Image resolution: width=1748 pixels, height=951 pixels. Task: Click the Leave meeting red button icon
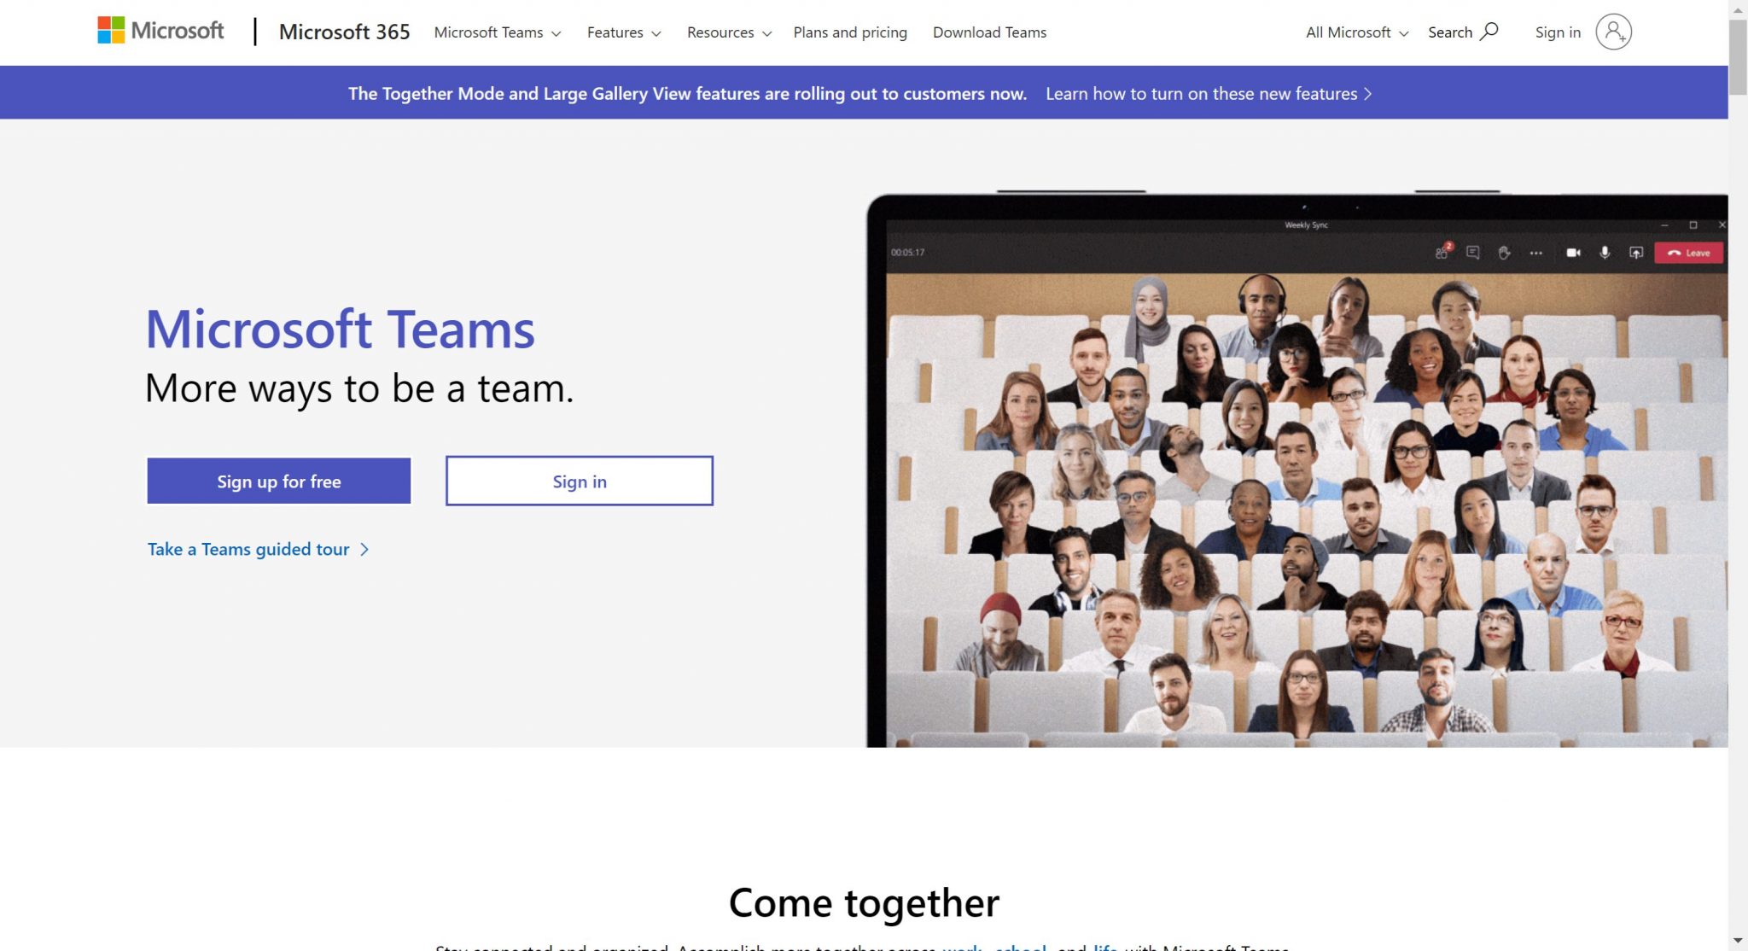tap(1689, 253)
